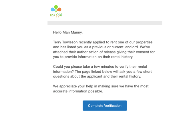Click the blue balloon in the logo

click(53, 10)
